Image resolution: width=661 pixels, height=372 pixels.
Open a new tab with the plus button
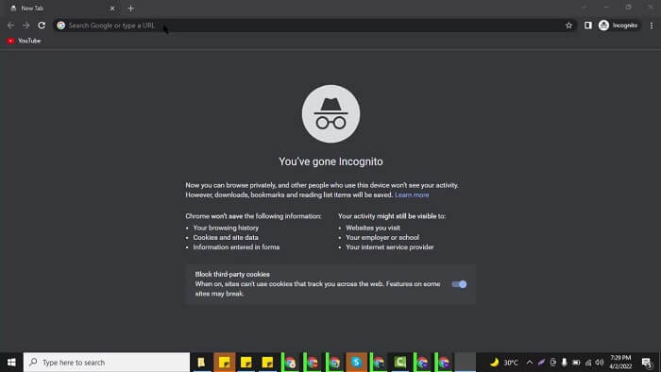pos(130,8)
